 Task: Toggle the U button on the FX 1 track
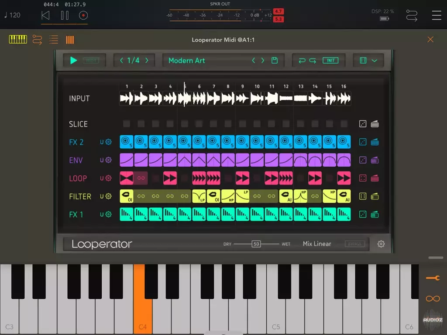(102, 214)
